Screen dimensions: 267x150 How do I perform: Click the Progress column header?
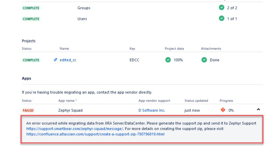(226, 101)
